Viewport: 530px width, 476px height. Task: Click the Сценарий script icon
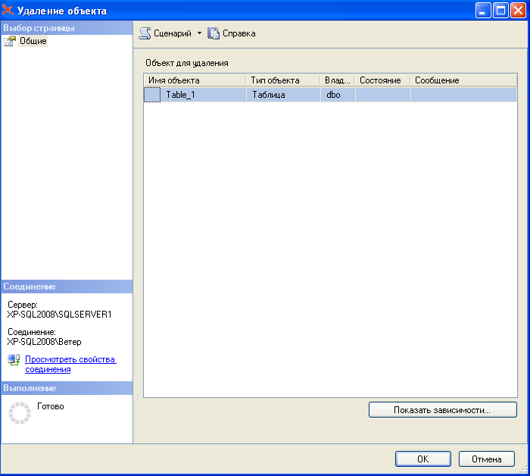[x=145, y=33]
